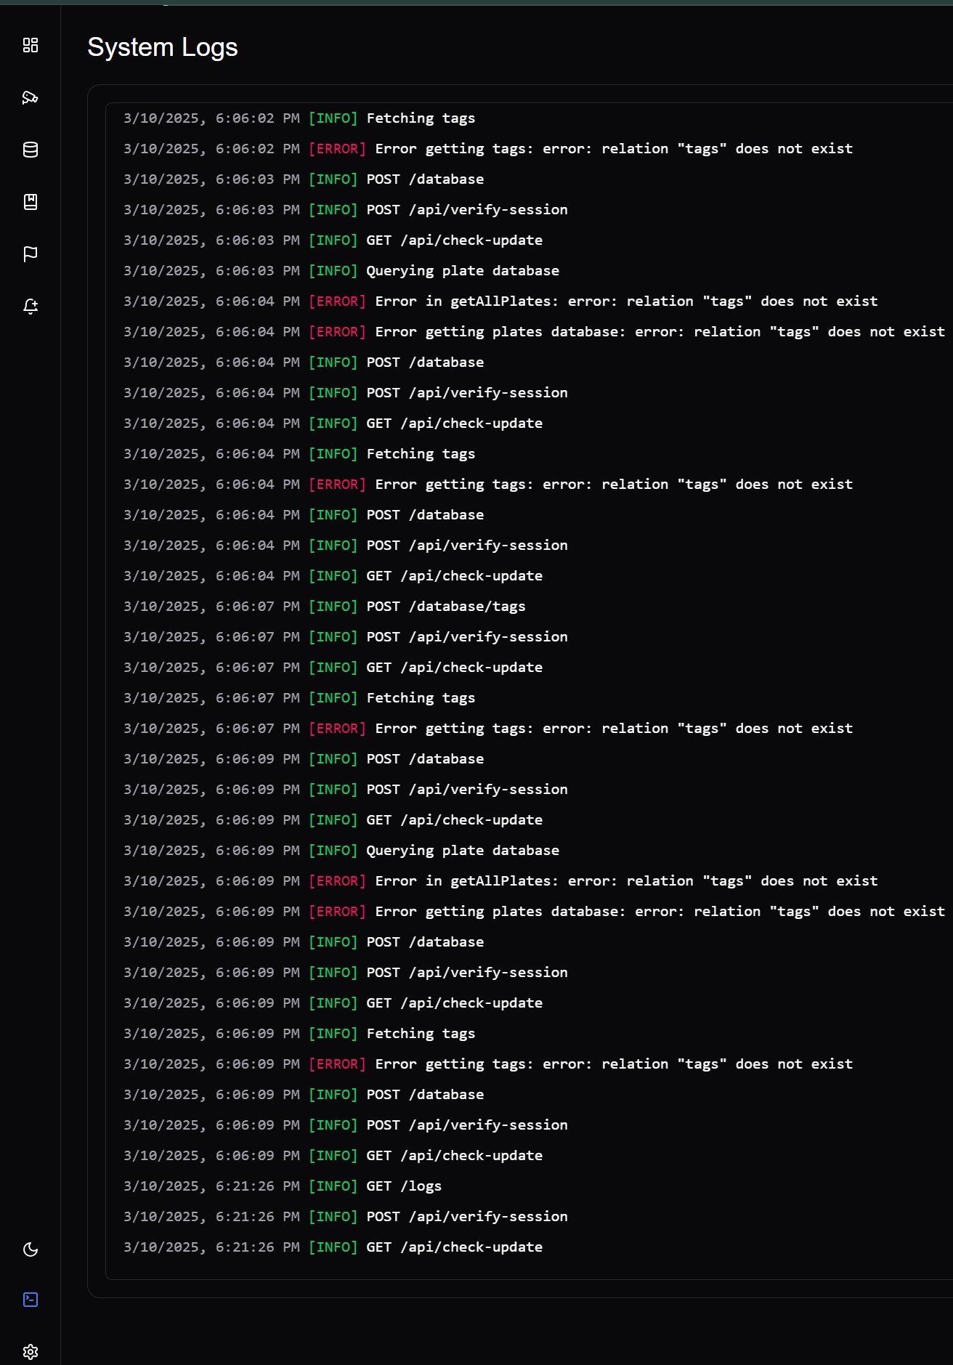
Task: Select the 6:06:03 PM Querying plate database entry
Action: tap(463, 271)
